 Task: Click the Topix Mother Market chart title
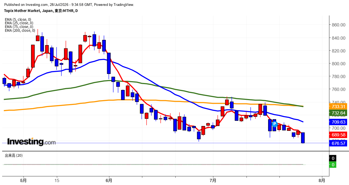click(x=41, y=11)
